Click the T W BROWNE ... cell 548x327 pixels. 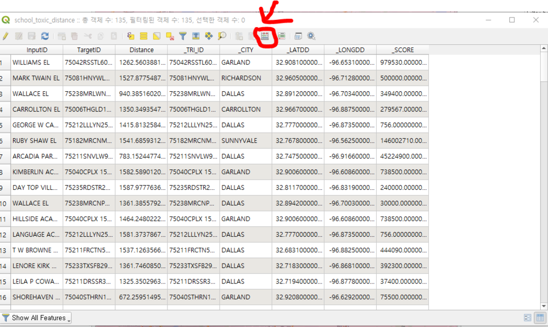pyautogui.click(x=37, y=250)
